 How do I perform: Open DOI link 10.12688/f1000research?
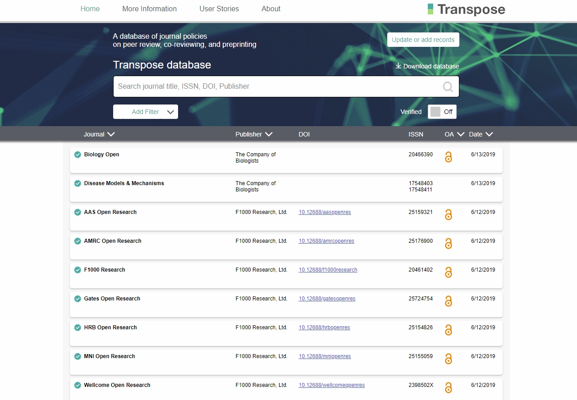coord(328,270)
